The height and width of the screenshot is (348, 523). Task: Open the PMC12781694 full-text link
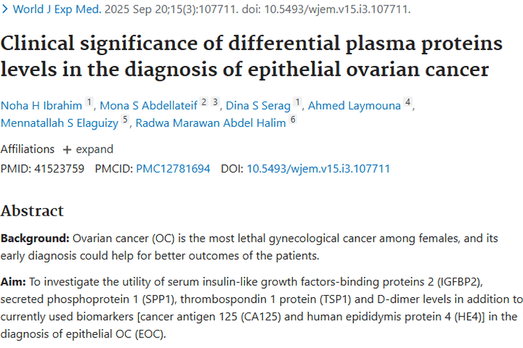coord(173,168)
